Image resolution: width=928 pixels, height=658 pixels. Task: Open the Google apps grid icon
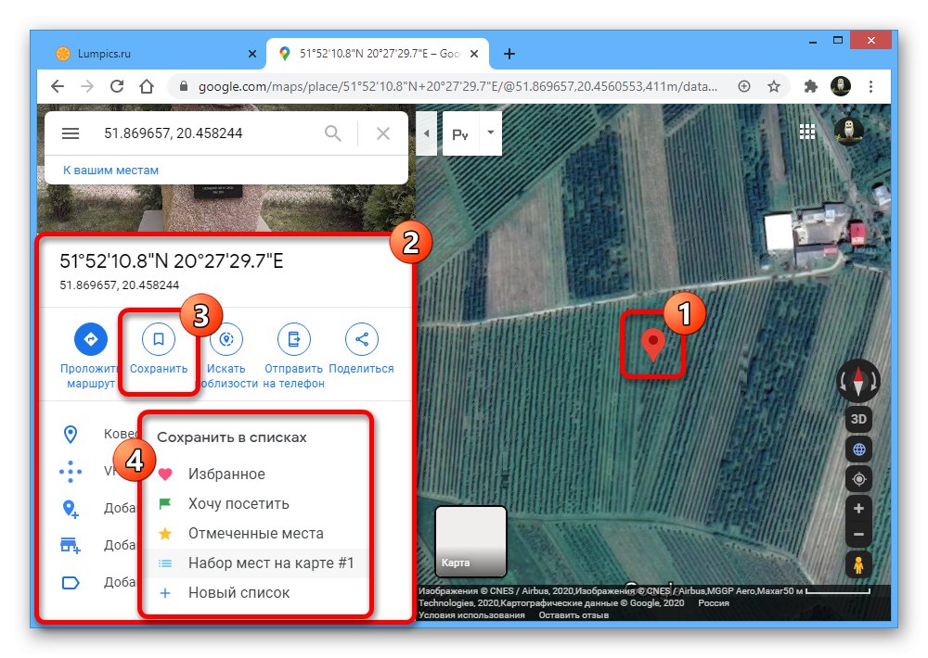pyautogui.click(x=807, y=131)
